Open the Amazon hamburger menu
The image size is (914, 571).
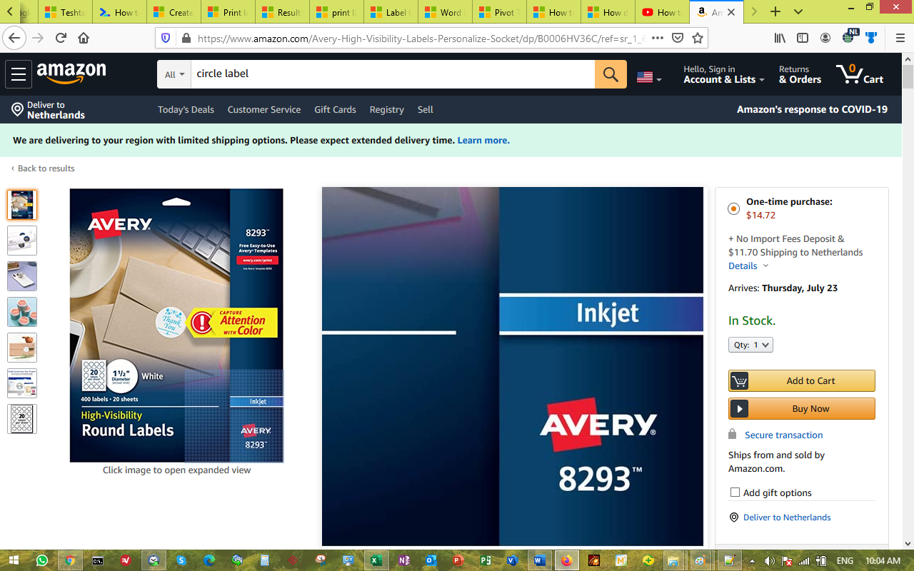[x=19, y=74]
